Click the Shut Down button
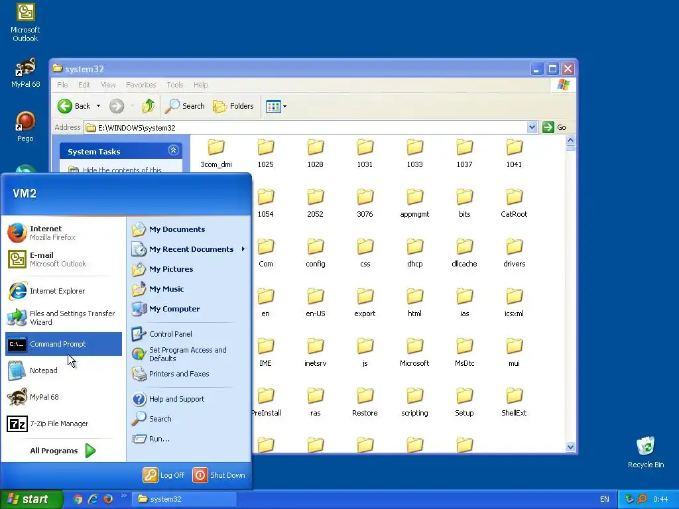The width and height of the screenshot is (679, 509). click(x=219, y=475)
